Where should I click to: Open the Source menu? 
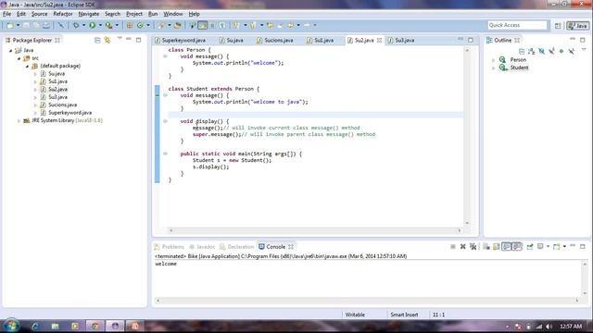(39, 14)
